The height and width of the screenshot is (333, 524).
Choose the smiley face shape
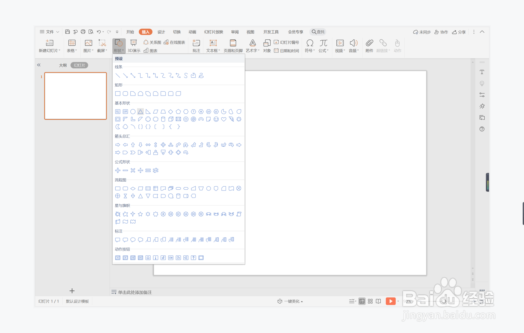click(216, 119)
